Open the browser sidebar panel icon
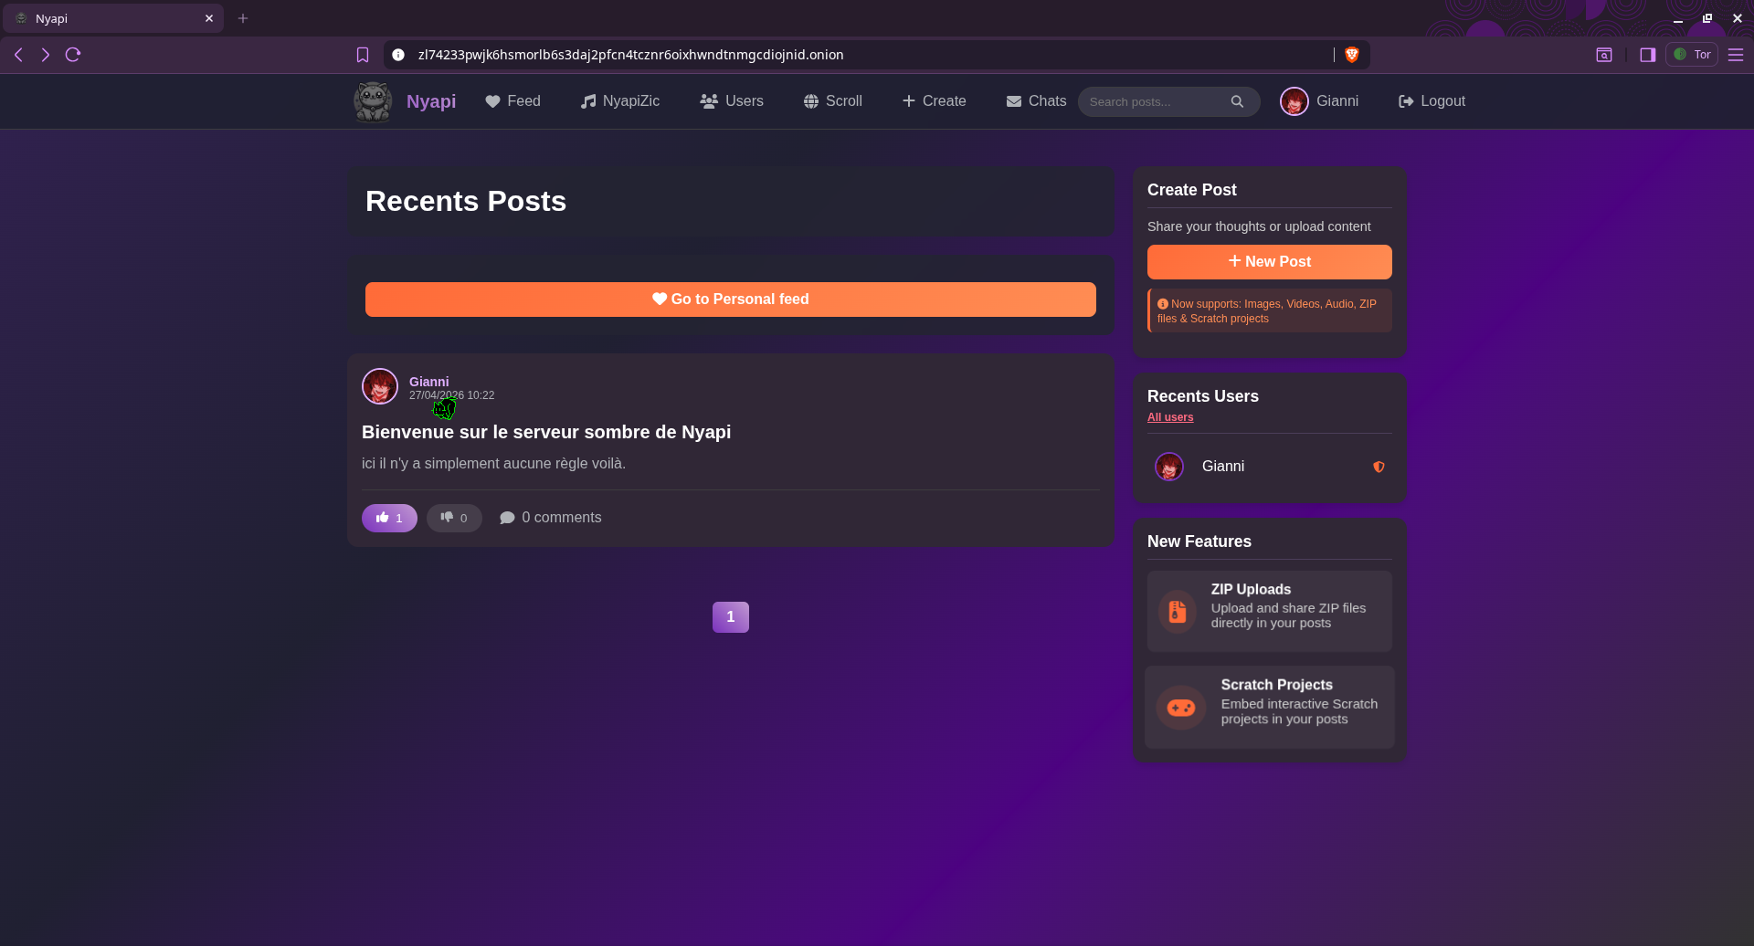The width and height of the screenshot is (1754, 946). tap(1648, 55)
